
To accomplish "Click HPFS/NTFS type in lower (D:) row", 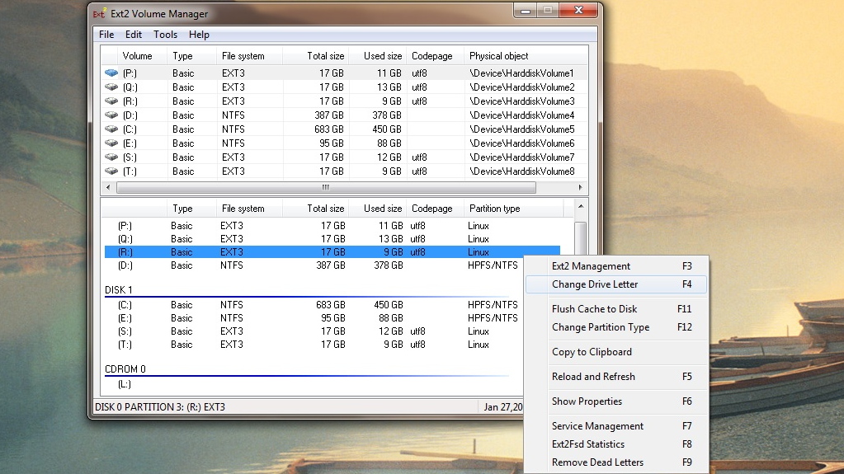I will pos(493,265).
